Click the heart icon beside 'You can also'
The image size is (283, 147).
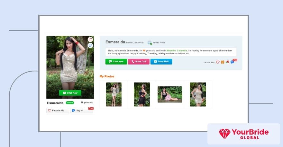pyautogui.click(x=218, y=62)
